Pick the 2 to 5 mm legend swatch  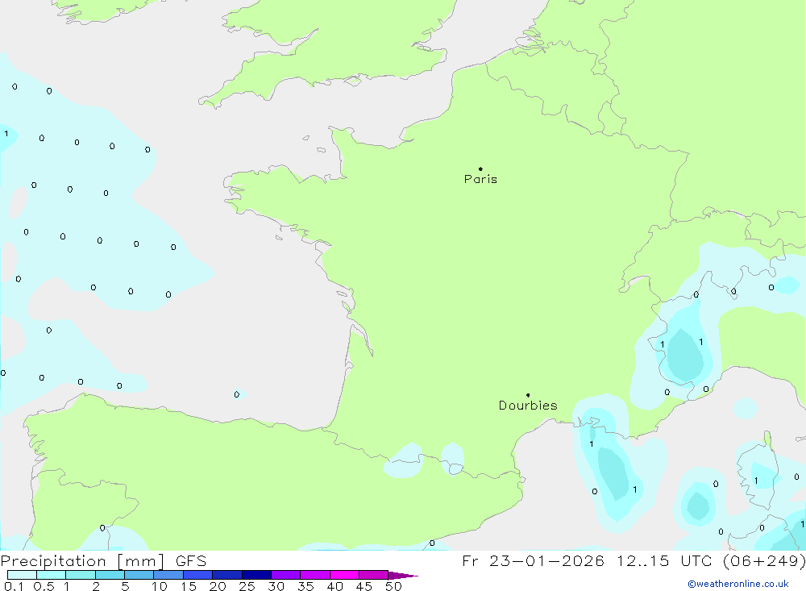pos(110,576)
